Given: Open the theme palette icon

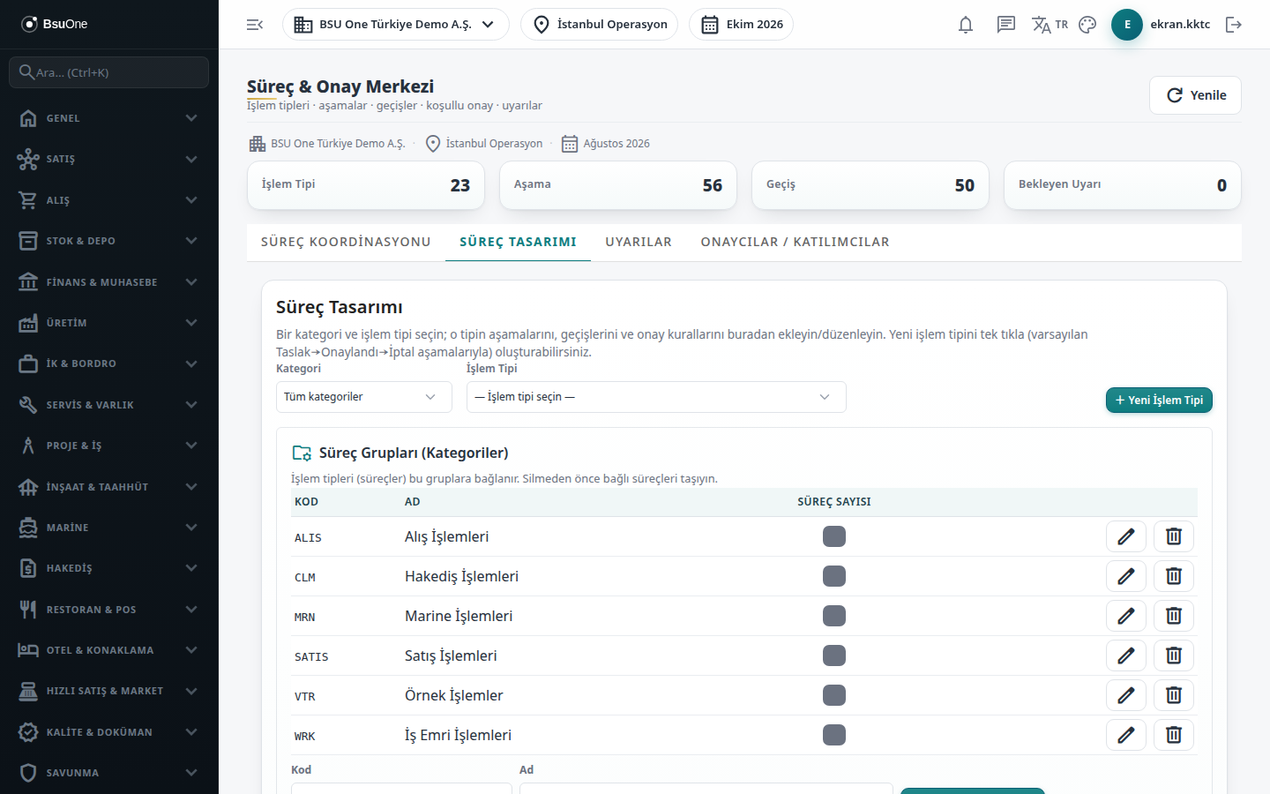Looking at the screenshot, I should tap(1087, 25).
